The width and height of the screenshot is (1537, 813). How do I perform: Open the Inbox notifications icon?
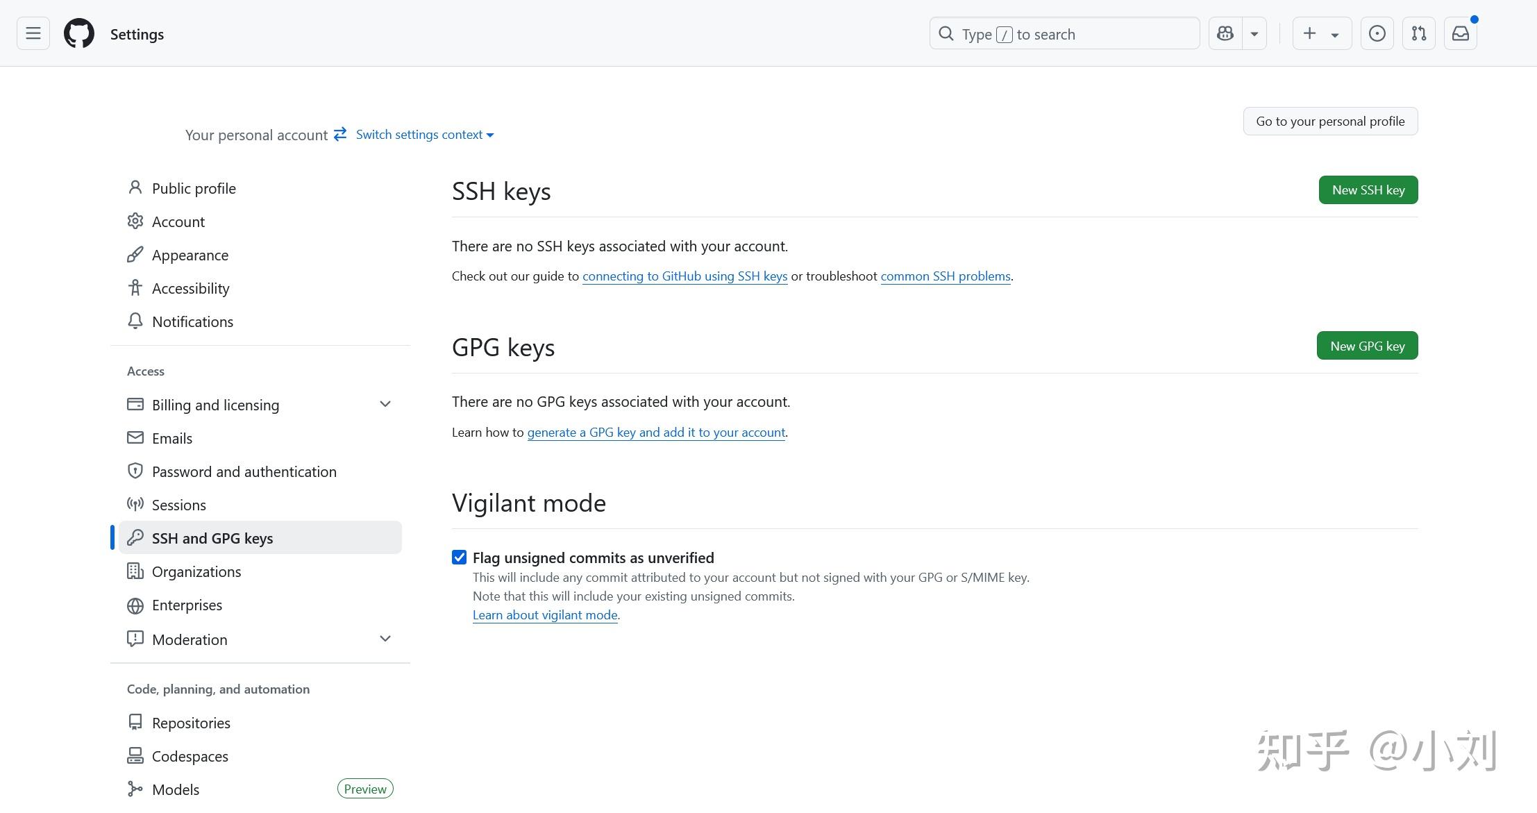pos(1460,33)
